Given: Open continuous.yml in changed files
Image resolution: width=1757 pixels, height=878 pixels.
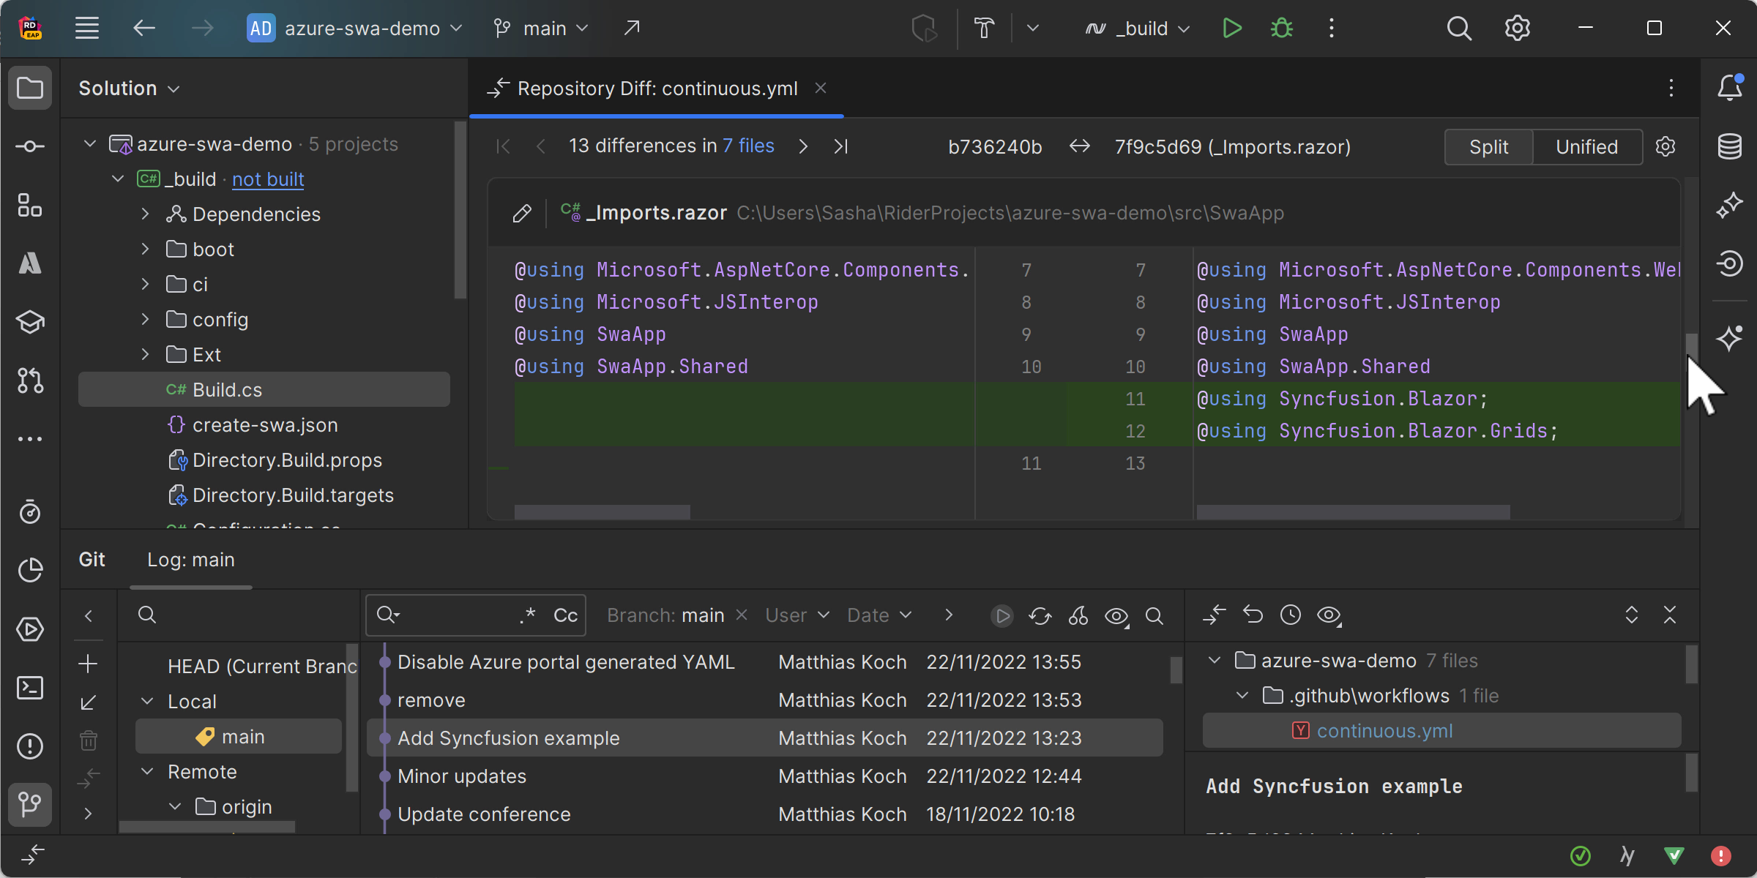Looking at the screenshot, I should 1442,730.
